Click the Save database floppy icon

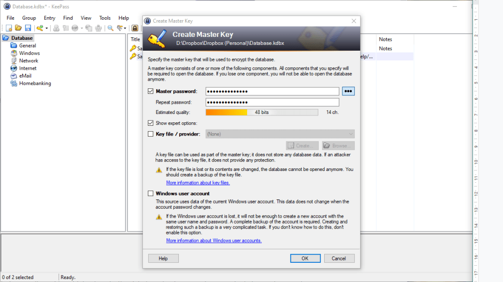click(28, 28)
